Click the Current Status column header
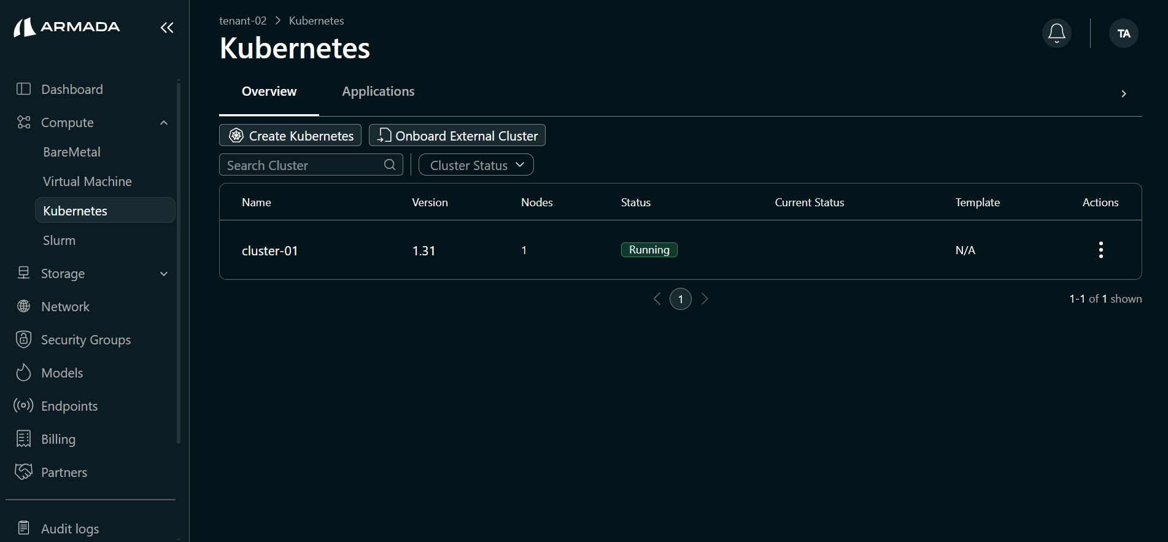 810,202
